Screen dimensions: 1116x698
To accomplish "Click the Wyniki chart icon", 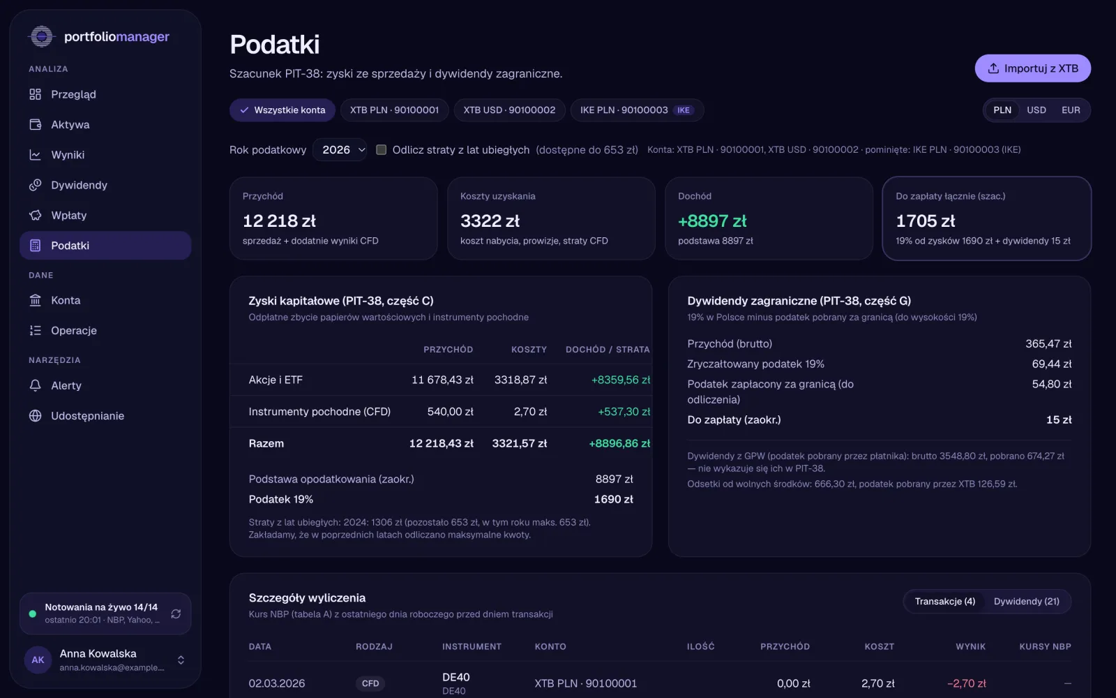I will [36, 154].
